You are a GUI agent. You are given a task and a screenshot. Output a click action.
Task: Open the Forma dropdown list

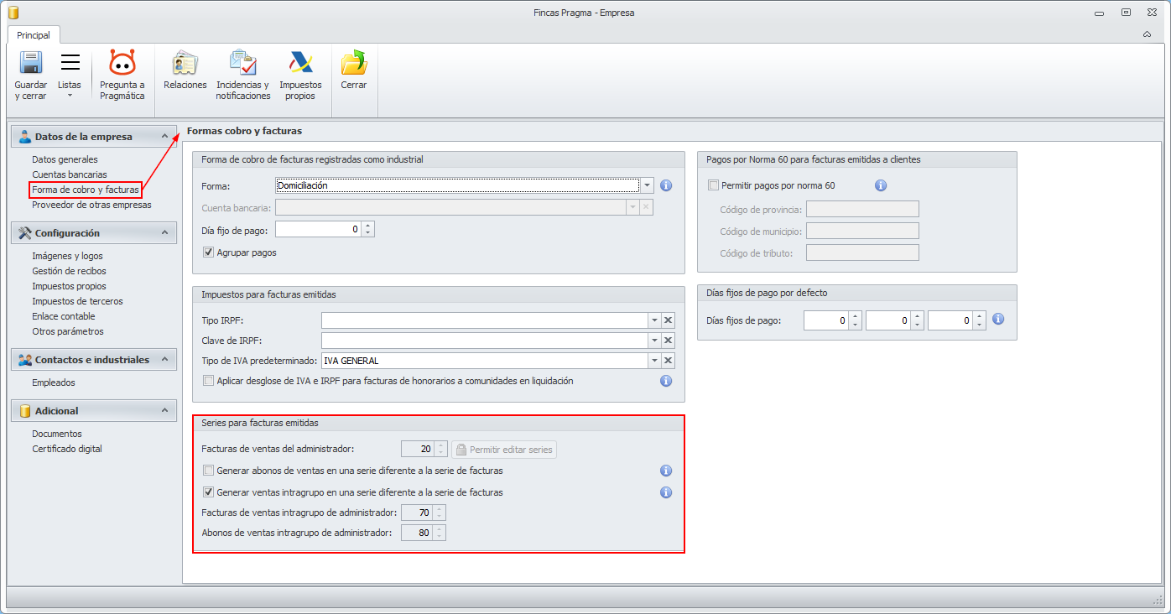pos(647,185)
